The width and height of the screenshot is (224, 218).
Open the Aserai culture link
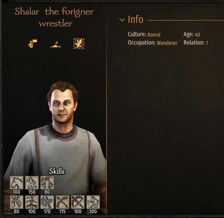[154, 34]
